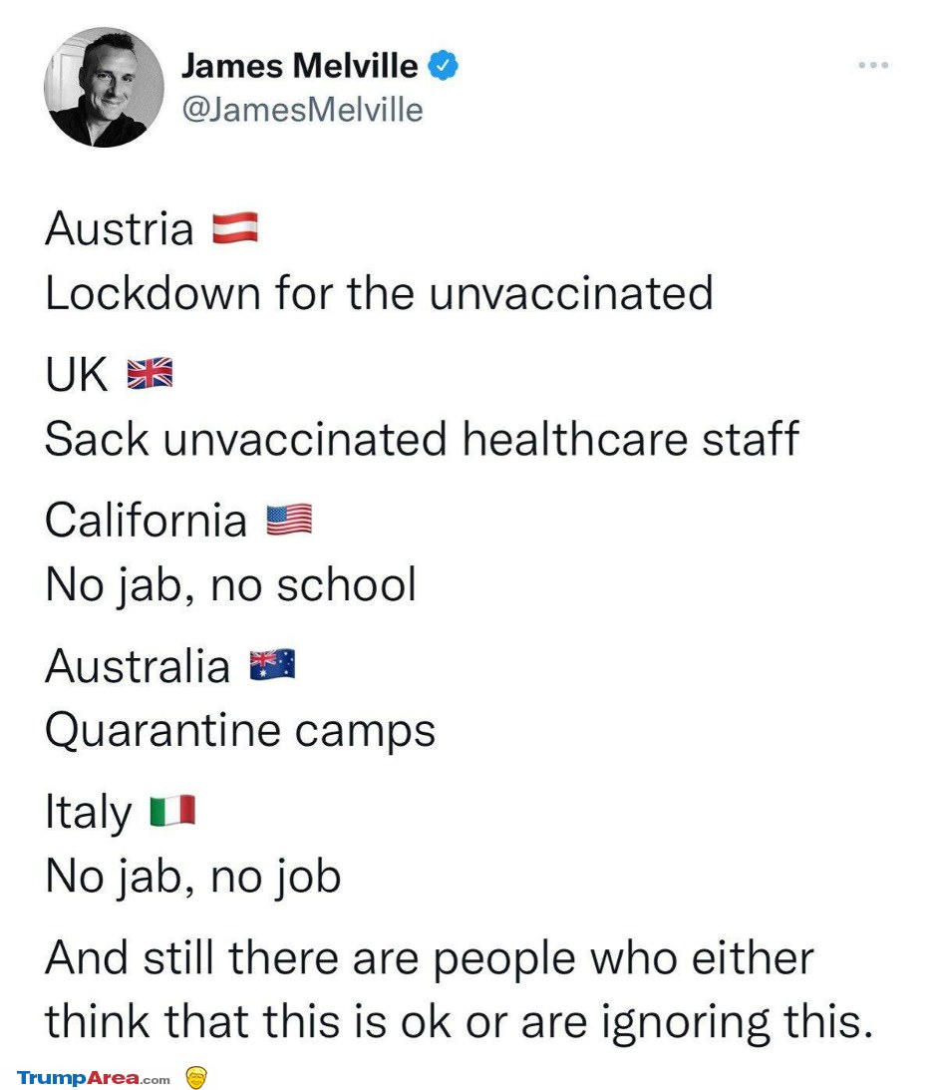937x1090 pixels.
Task: Click the blue verified checkmark badge
Action: click(x=443, y=66)
